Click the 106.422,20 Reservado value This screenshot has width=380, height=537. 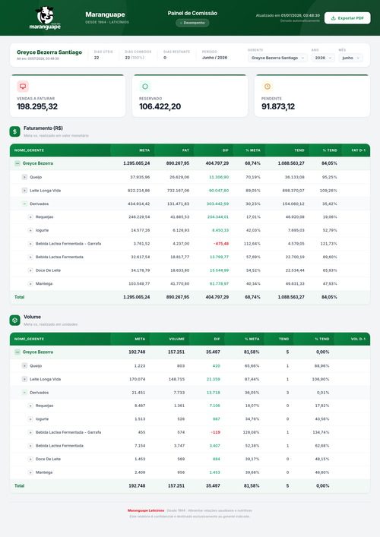(160, 106)
